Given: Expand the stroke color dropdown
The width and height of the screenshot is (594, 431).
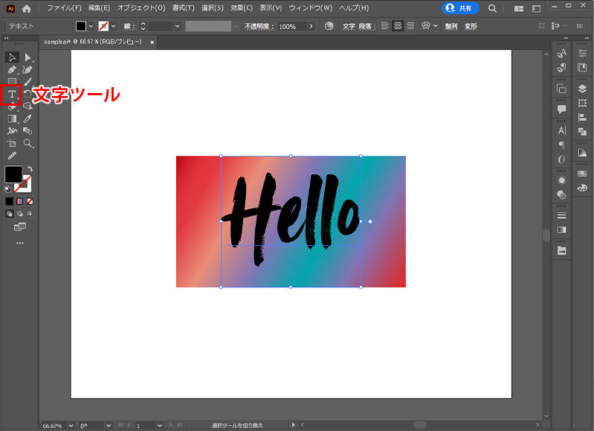Looking at the screenshot, I should tap(113, 26).
